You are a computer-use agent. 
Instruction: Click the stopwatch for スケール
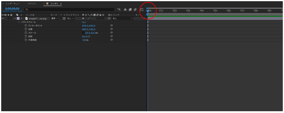(x=26, y=33)
